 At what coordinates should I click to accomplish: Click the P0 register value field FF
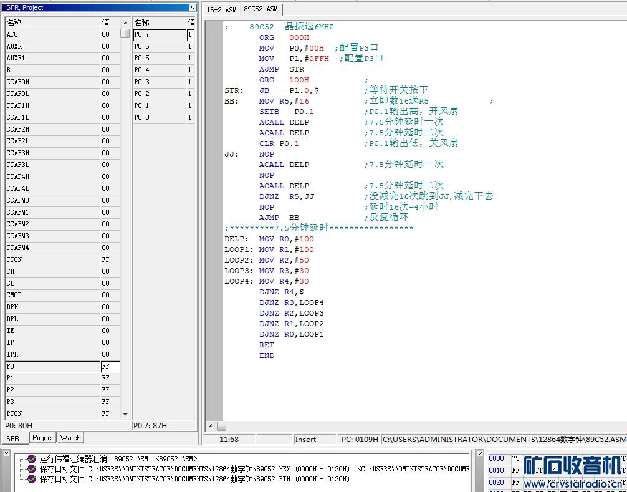(x=110, y=367)
